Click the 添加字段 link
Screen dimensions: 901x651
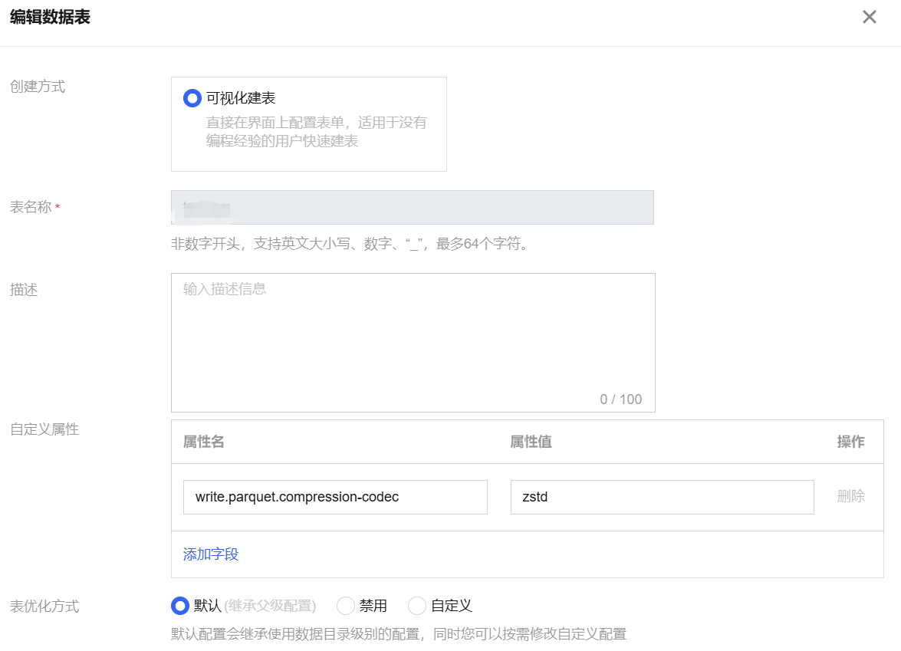coord(211,554)
